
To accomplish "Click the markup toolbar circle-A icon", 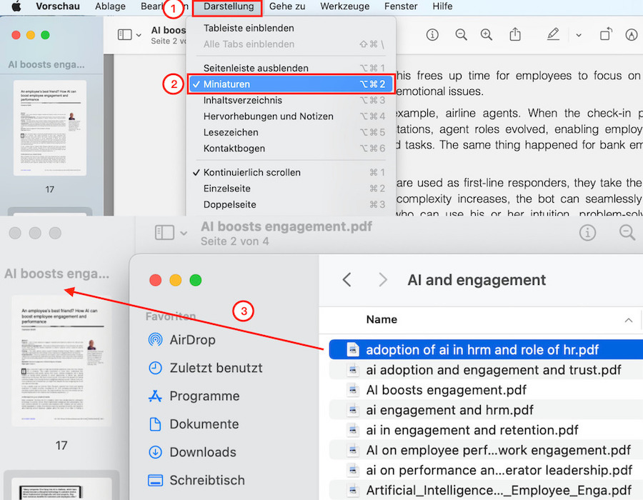I will 631,35.
